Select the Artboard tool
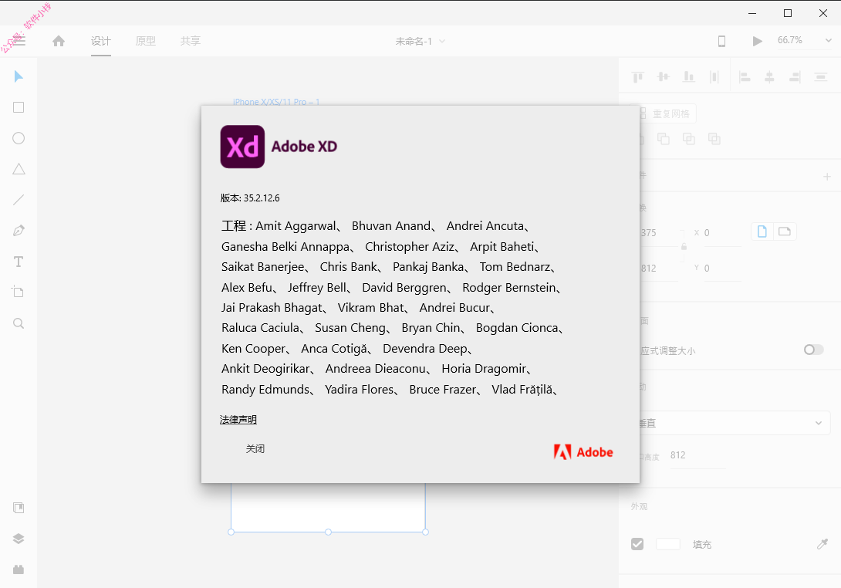 [x=19, y=292]
